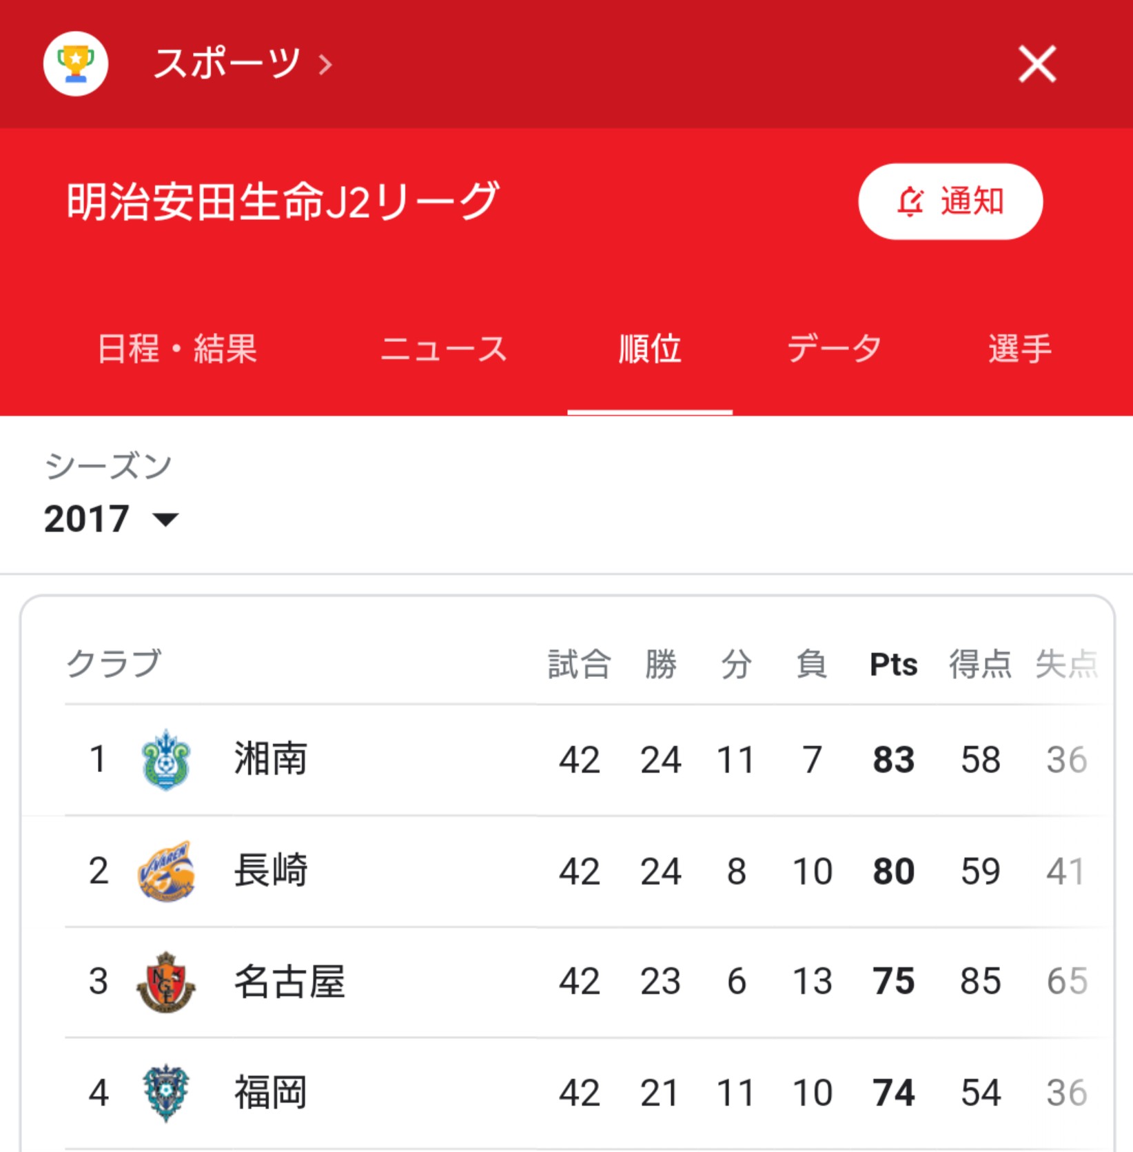Click the Avispa Fukuoka club crest
This screenshot has height=1152, width=1133.
pyautogui.click(x=165, y=1092)
